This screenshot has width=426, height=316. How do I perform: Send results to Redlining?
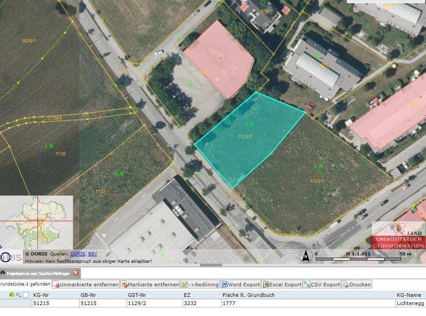pos(200,285)
